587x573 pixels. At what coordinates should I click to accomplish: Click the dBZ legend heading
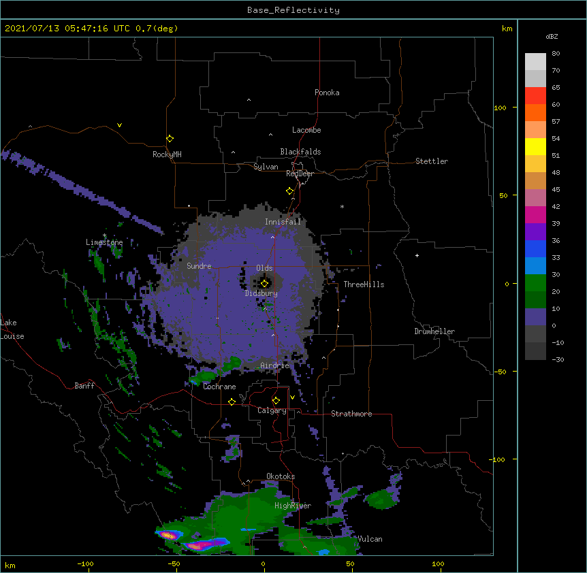(552, 37)
